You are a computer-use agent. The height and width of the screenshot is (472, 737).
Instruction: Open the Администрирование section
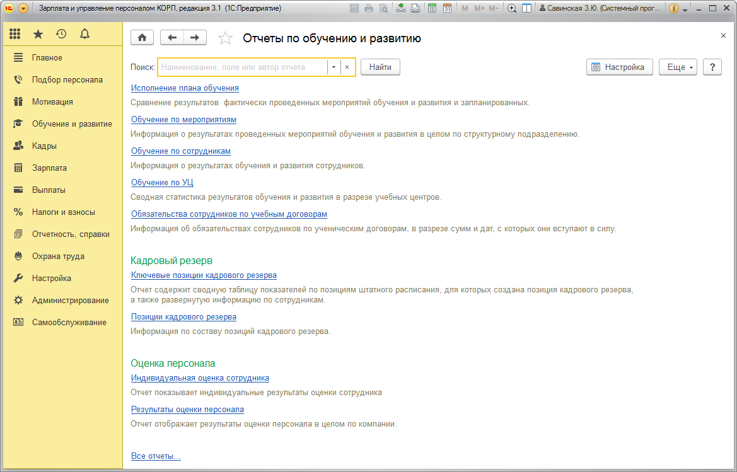click(x=62, y=301)
